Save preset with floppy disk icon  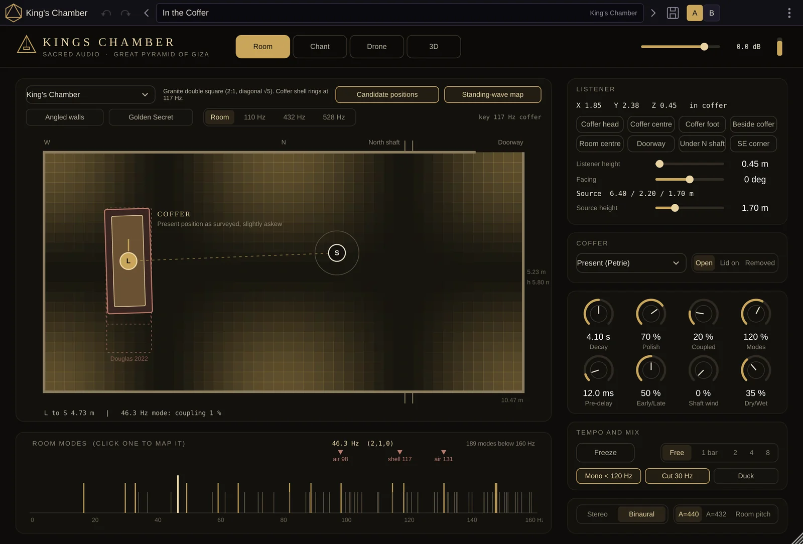pyautogui.click(x=673, y=13)
